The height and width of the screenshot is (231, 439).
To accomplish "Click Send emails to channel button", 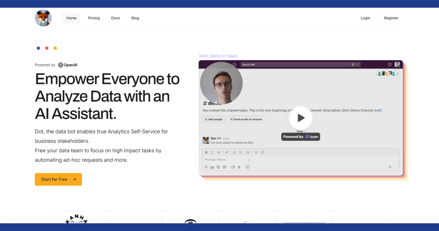I will [246, 119].
